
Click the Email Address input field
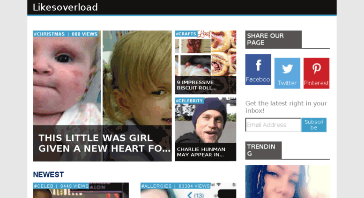pos(273,125)
